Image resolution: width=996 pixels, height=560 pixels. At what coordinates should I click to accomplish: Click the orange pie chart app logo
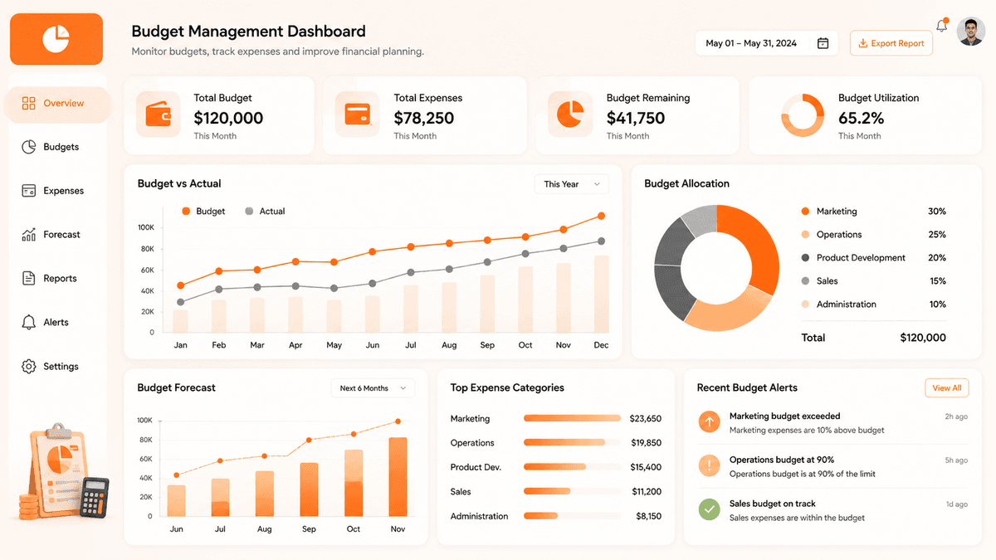coord(56,39)
